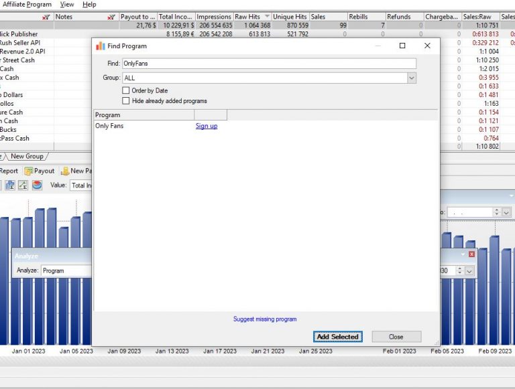The image size is (515, 389).
Task: Click the red X on floating panel
Action: [471, 254]
